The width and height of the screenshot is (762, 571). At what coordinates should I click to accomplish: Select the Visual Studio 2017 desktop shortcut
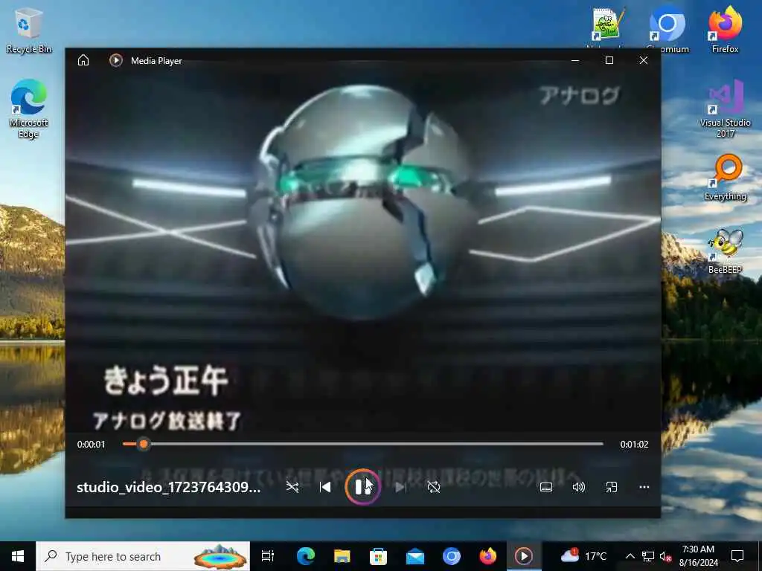pos(725,109)
